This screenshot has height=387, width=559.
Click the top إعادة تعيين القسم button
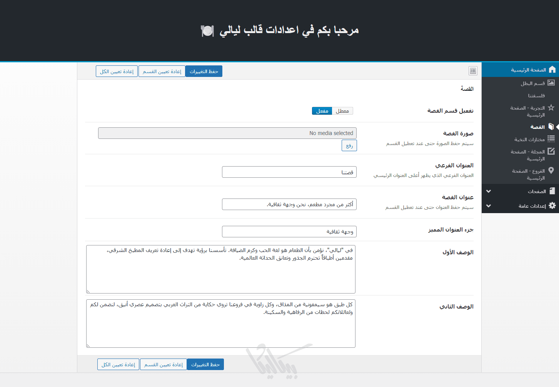[162, 72]
